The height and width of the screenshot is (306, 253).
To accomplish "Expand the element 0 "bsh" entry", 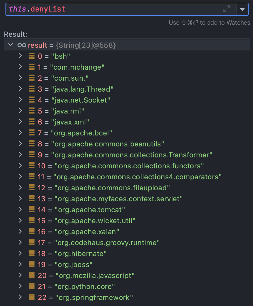I will 20,56.
